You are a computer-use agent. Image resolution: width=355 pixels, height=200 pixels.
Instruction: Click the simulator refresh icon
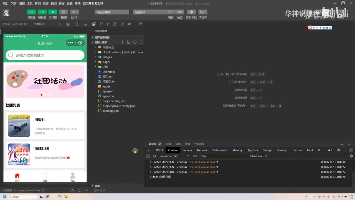[x=59, y=24]
